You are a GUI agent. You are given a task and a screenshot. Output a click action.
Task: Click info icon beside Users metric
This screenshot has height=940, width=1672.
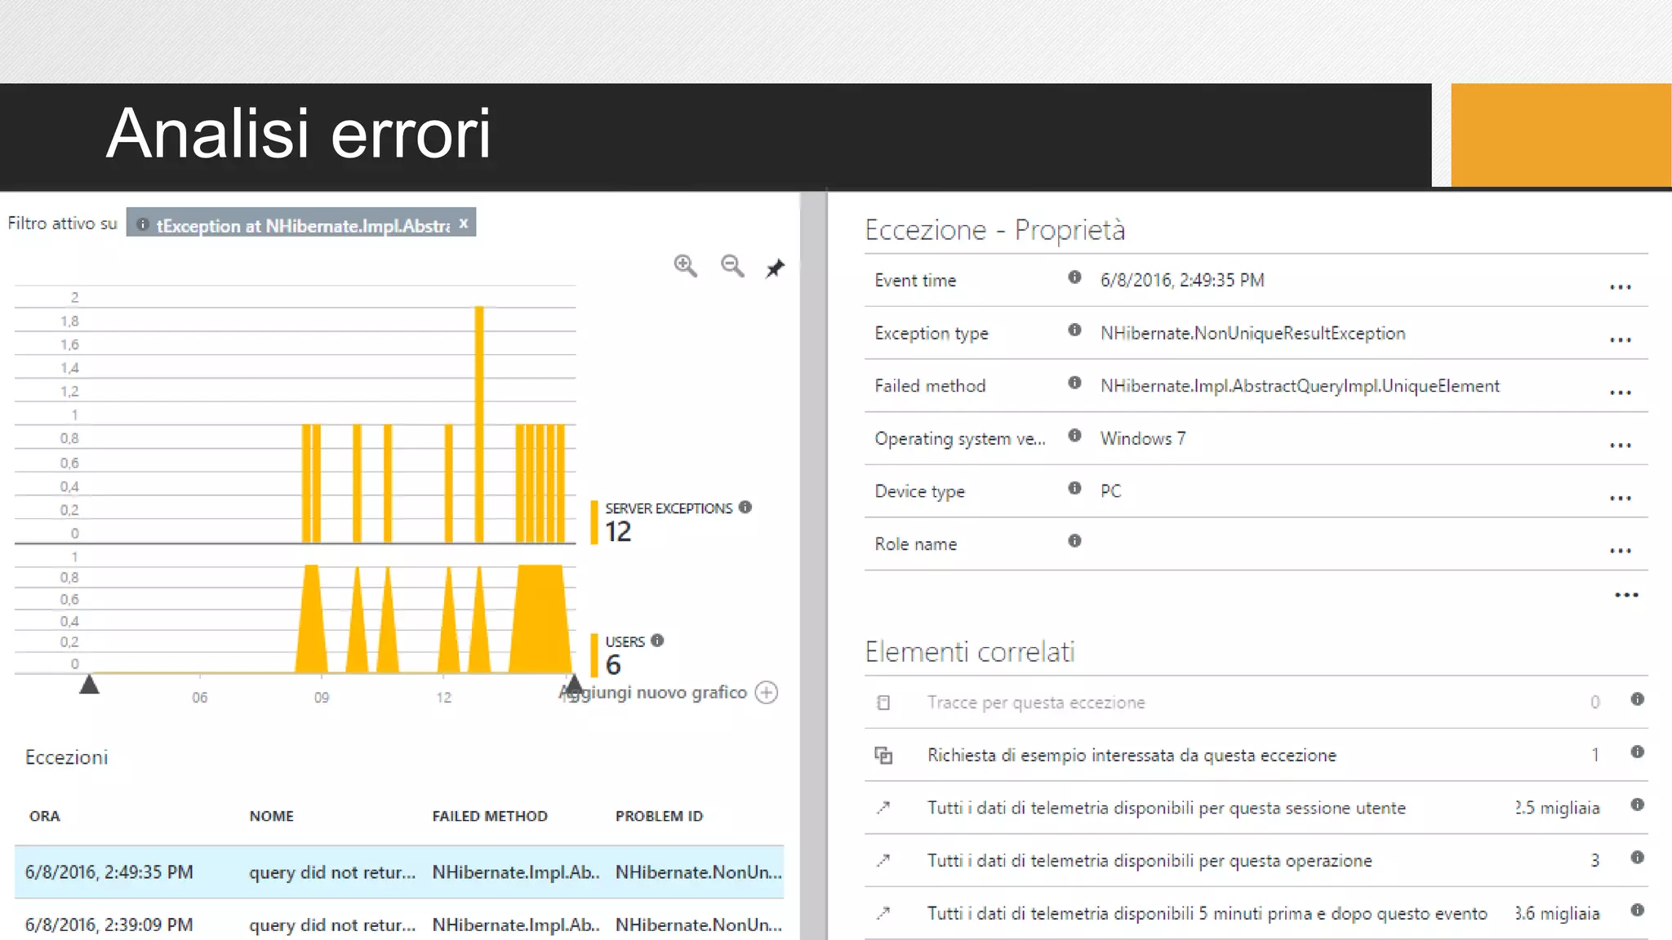pos(657,641)
